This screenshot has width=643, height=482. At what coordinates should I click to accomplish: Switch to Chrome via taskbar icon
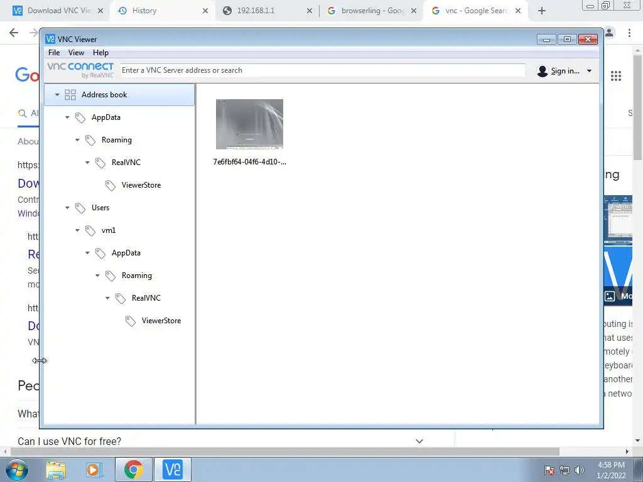pos(133,469)
